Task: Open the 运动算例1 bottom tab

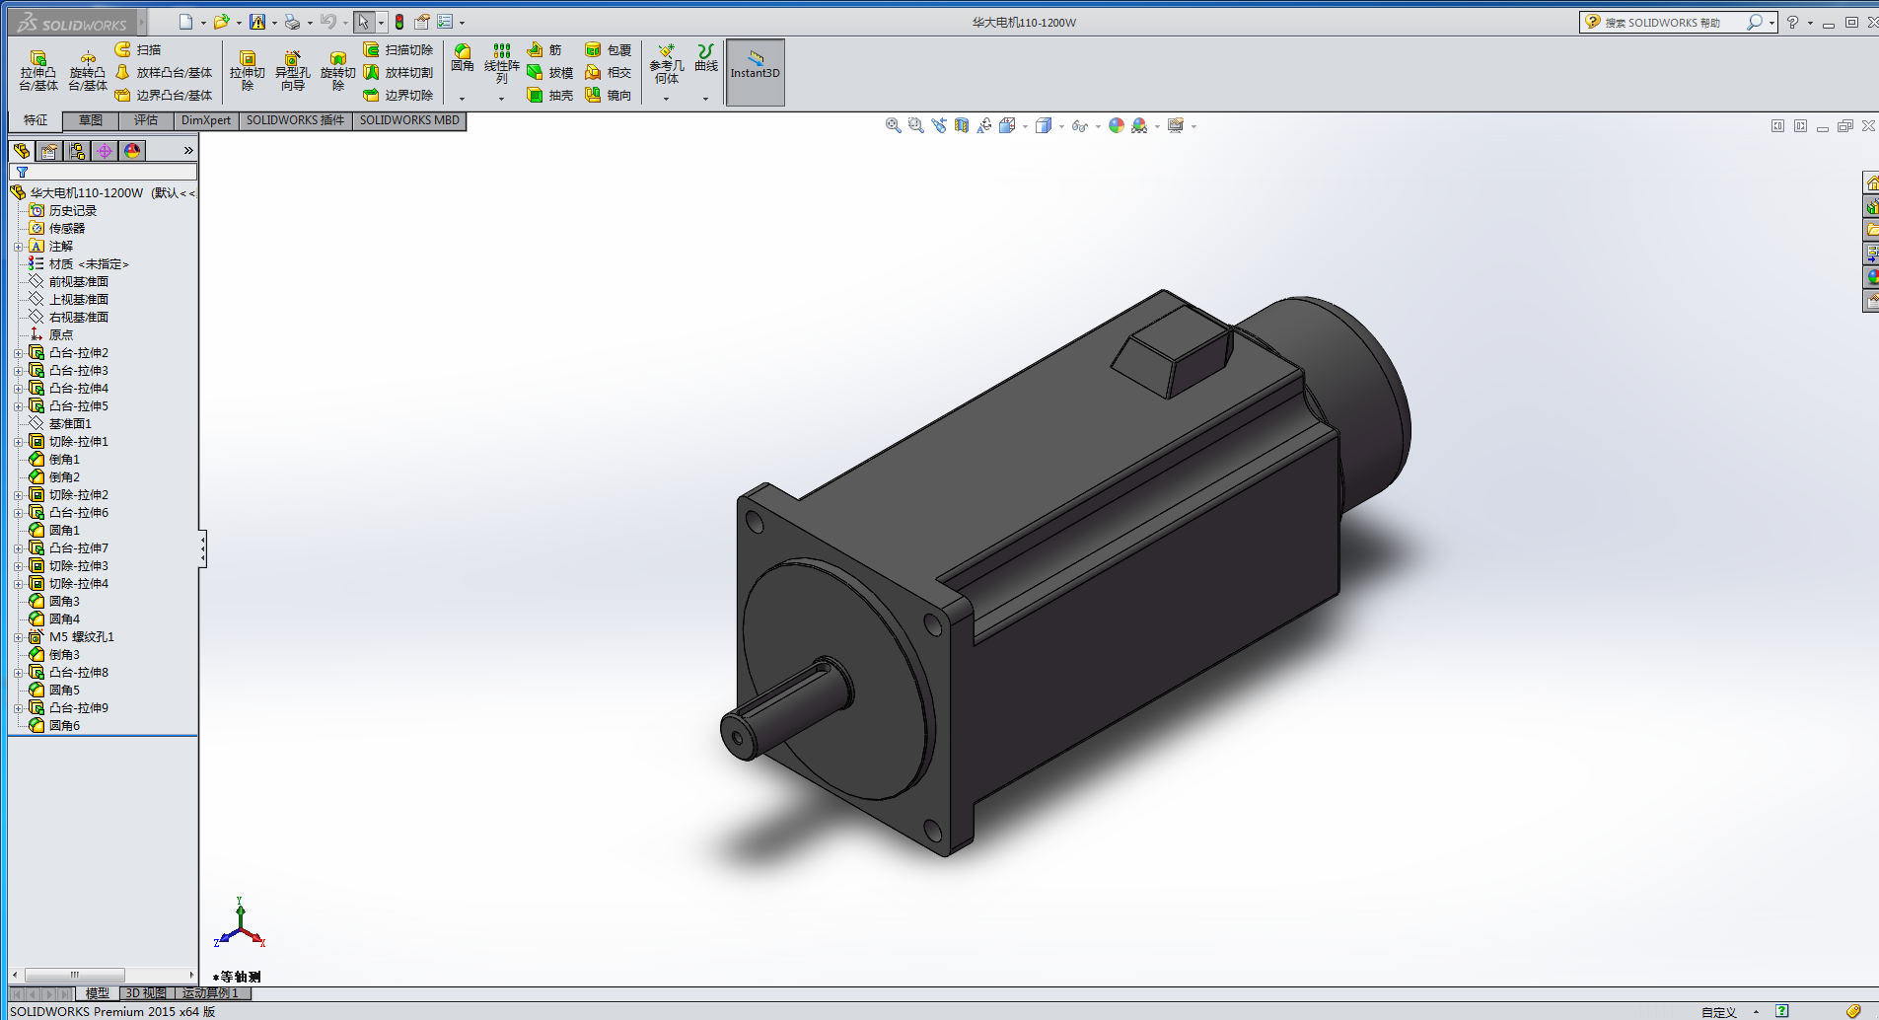Action: [210, 993]
